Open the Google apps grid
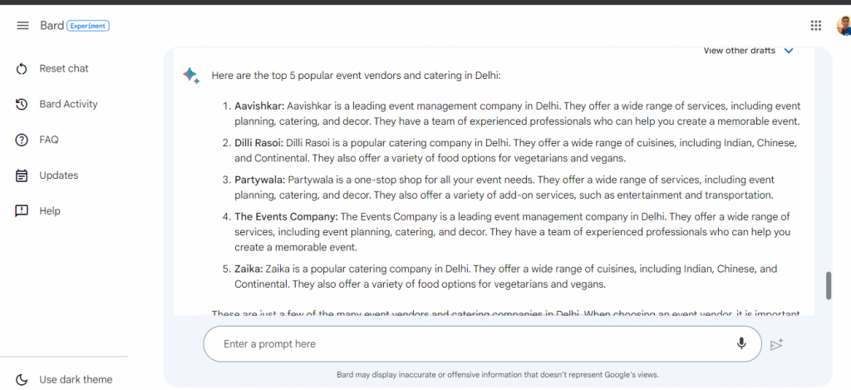851x390 pixels. point(815,26)
